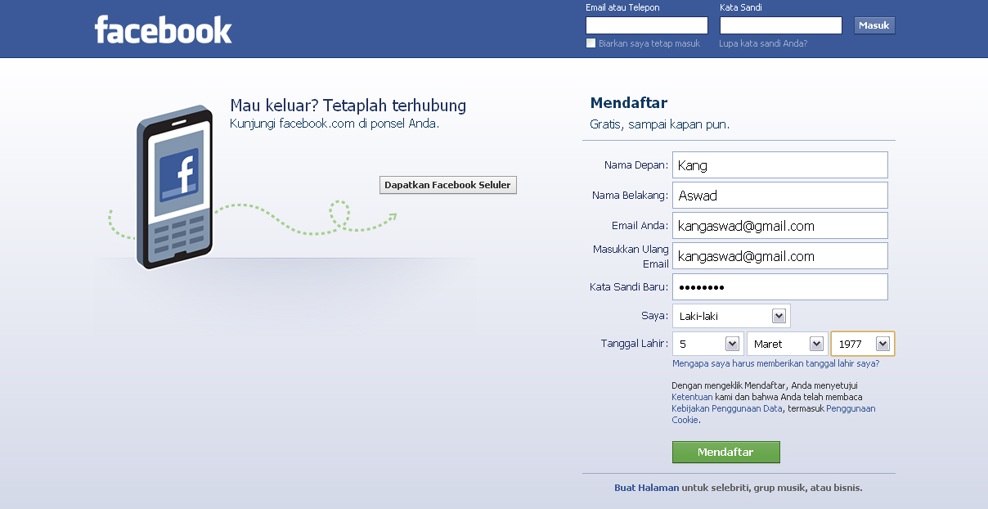The image size is (988, 509).
Task: Open the birth year dropdown showing 1977
Action: coord(863,344)
